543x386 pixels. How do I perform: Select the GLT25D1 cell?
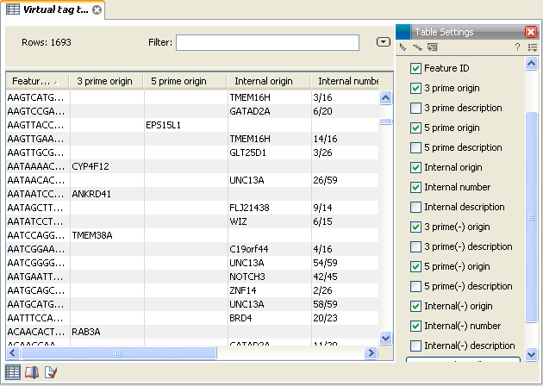[270, 153]
